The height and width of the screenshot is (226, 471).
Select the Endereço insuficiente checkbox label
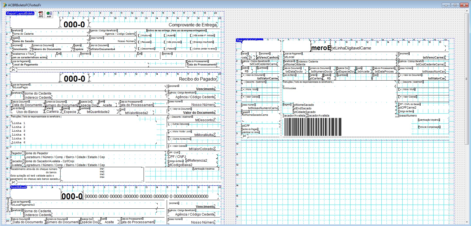point(202,42)
